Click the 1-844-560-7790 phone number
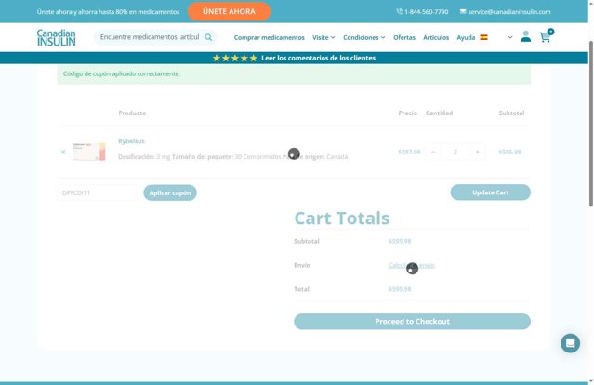Screen dimensions: 594x385 426,12
